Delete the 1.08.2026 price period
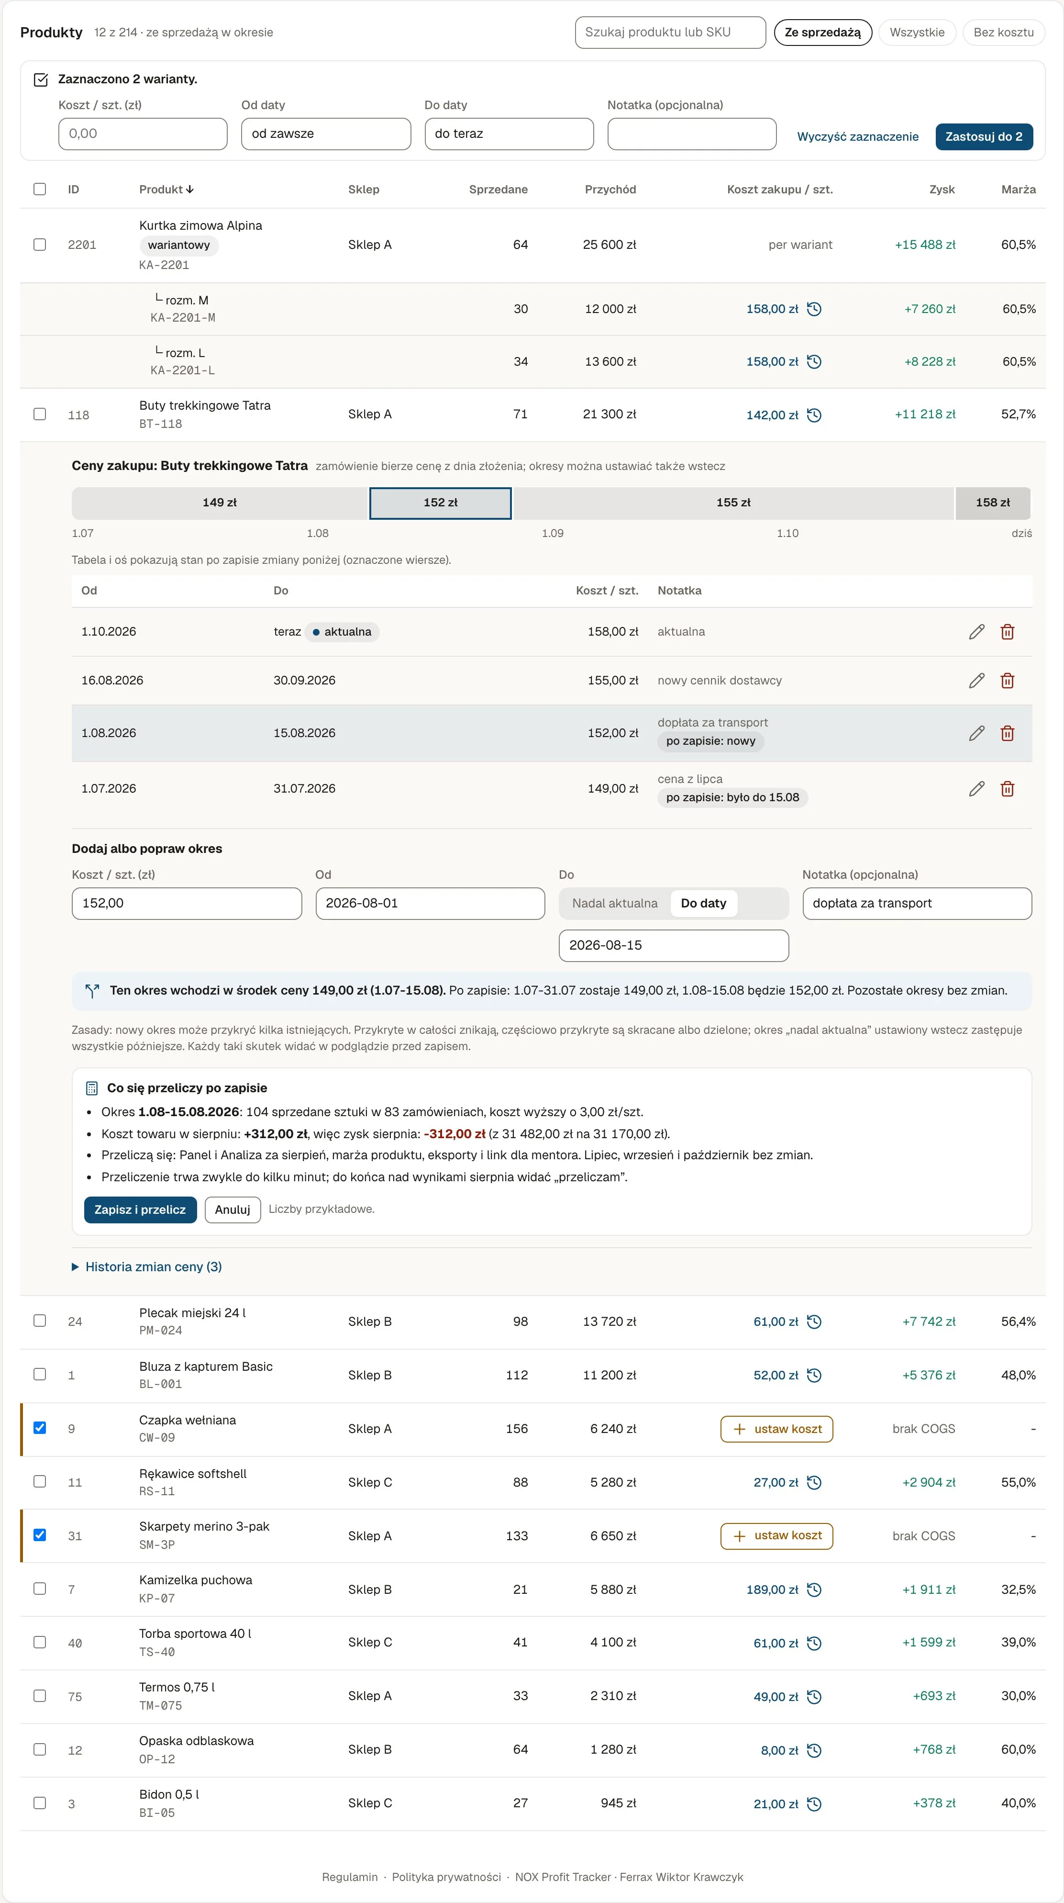 tap(1007, 733)
